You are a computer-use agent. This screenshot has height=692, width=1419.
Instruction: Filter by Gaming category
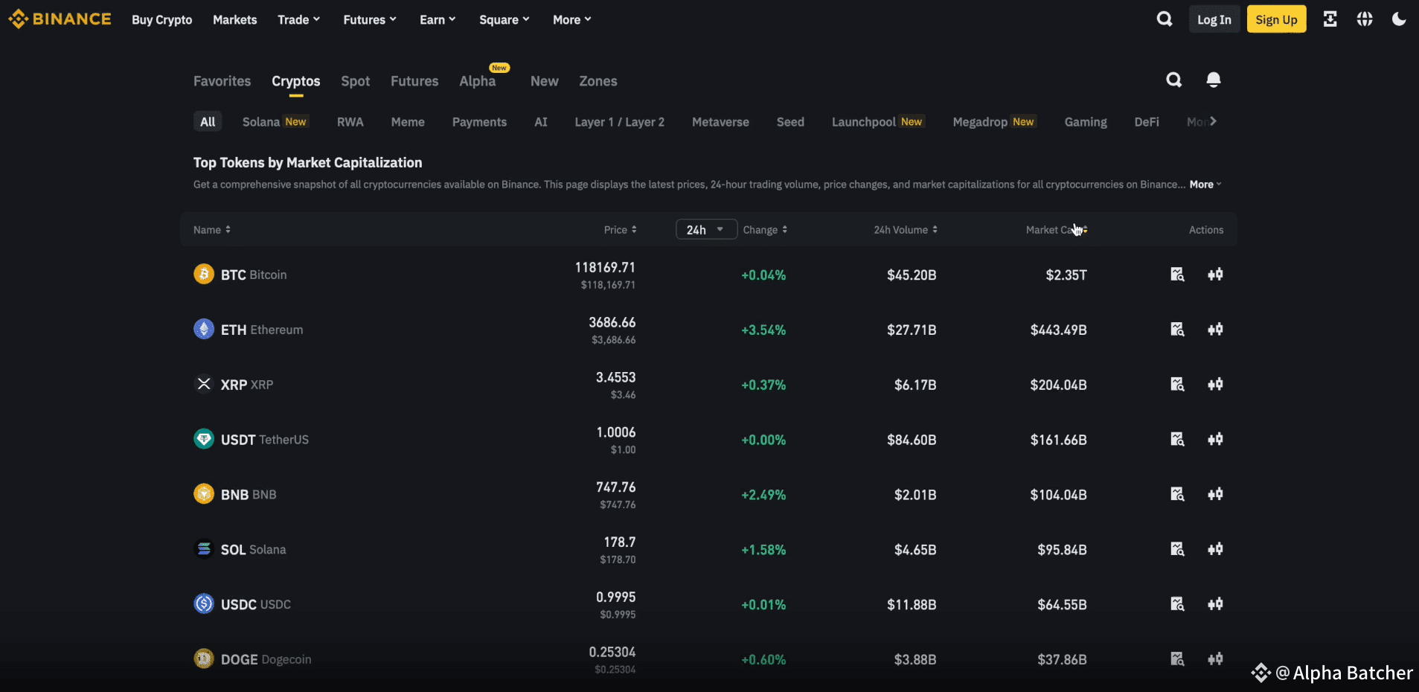pos(1086,122)
